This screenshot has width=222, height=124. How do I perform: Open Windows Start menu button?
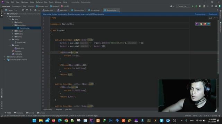[x=34, y=121]
